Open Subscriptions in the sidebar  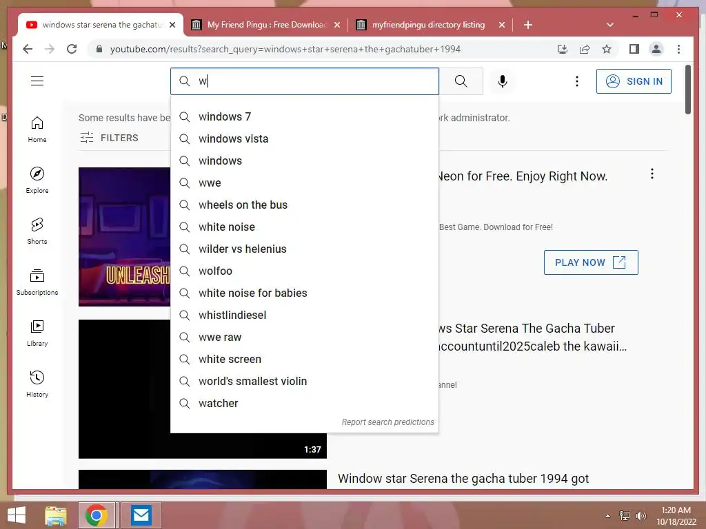coord(37,282)
